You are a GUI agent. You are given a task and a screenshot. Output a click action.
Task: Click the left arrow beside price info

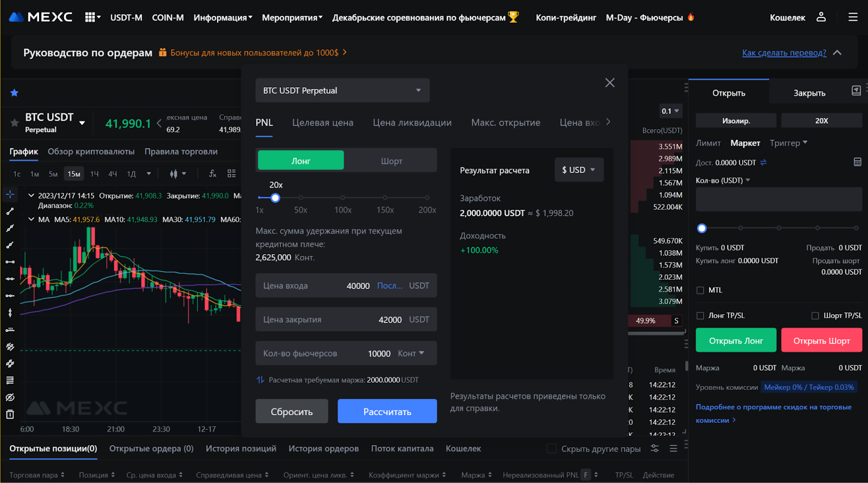click(x=159, y=123)
